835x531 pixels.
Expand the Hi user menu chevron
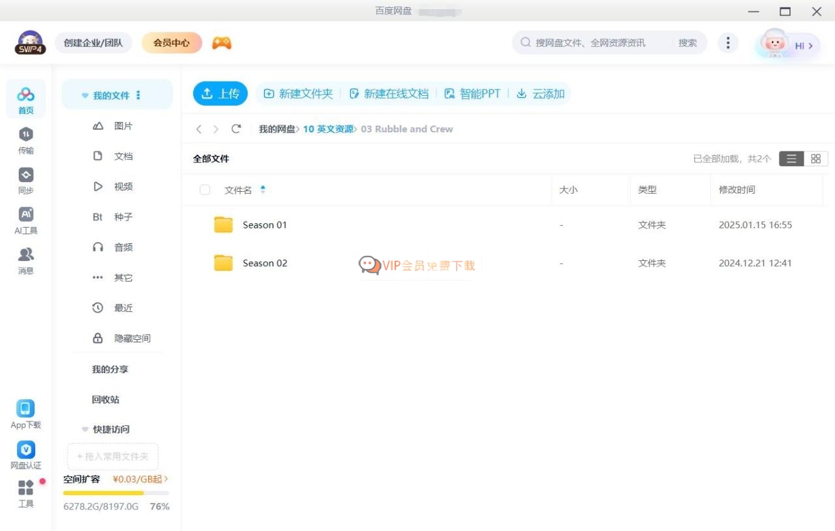[810, 46]
